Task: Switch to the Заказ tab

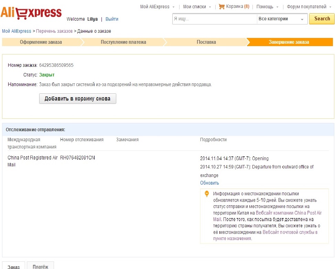Action: click(x=13, y=266)
